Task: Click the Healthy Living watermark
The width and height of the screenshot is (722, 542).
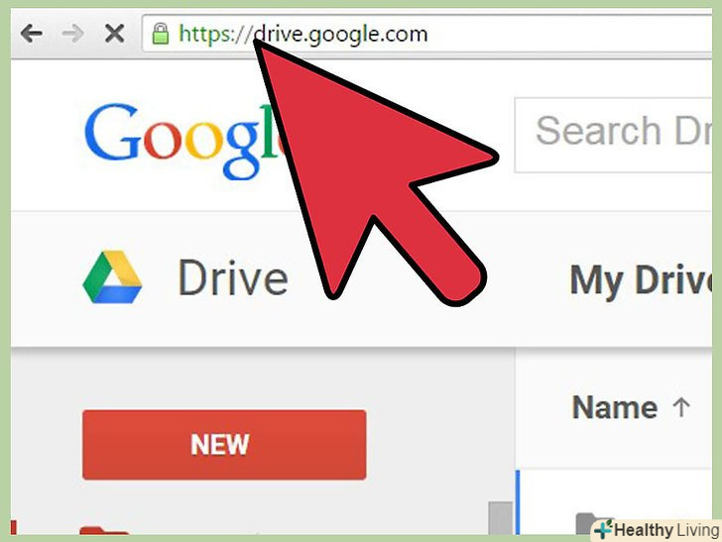Action: pyautogui.click(x=658, y=530)
